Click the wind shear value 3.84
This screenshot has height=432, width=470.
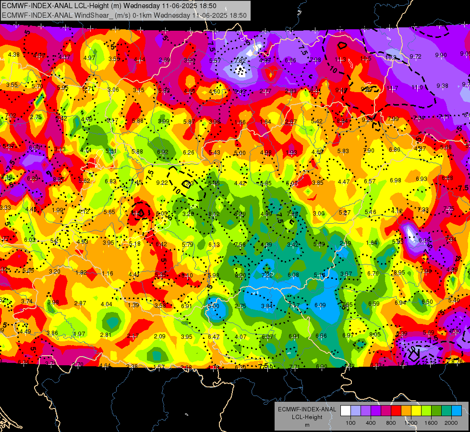(267, 306)
